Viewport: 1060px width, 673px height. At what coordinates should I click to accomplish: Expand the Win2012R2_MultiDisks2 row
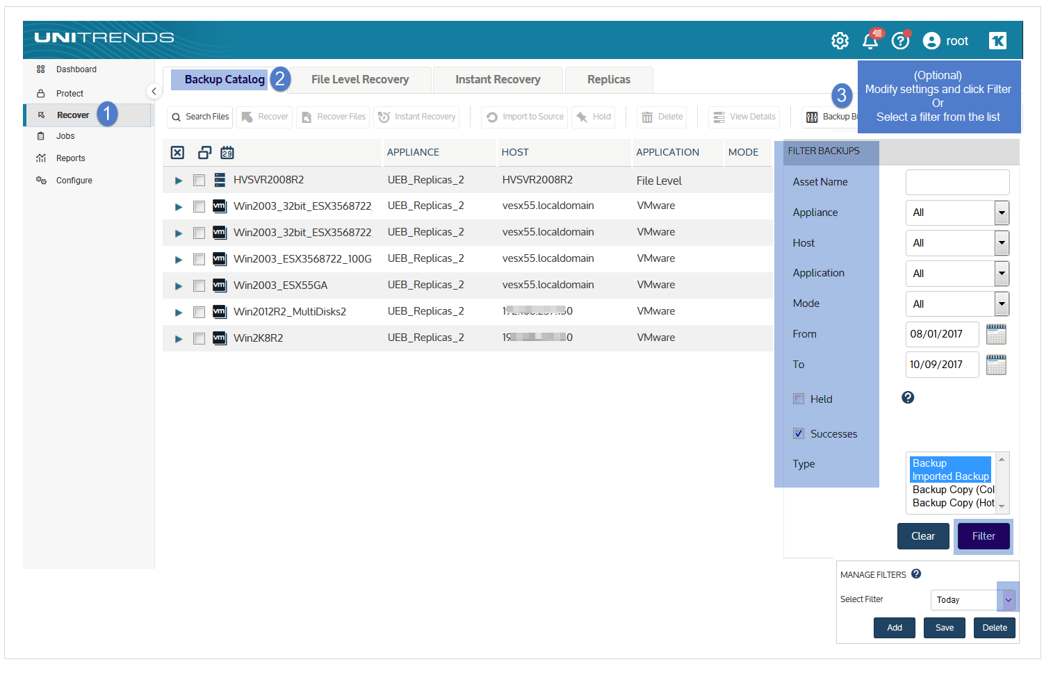[179, 313]
